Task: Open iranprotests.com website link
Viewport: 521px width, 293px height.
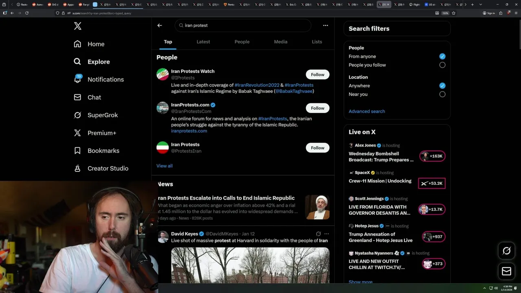Action: point(189,131)
